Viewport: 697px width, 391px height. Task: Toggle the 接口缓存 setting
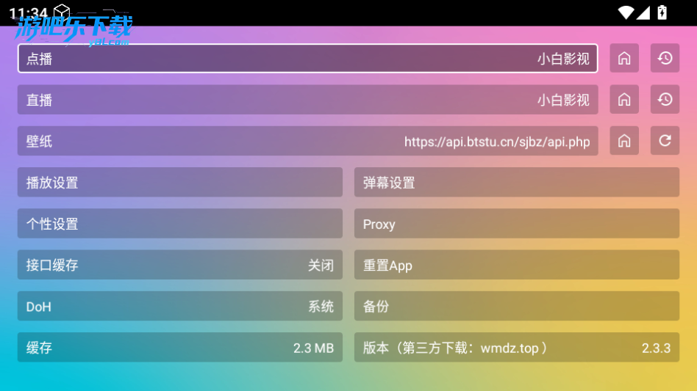[180, 265]
